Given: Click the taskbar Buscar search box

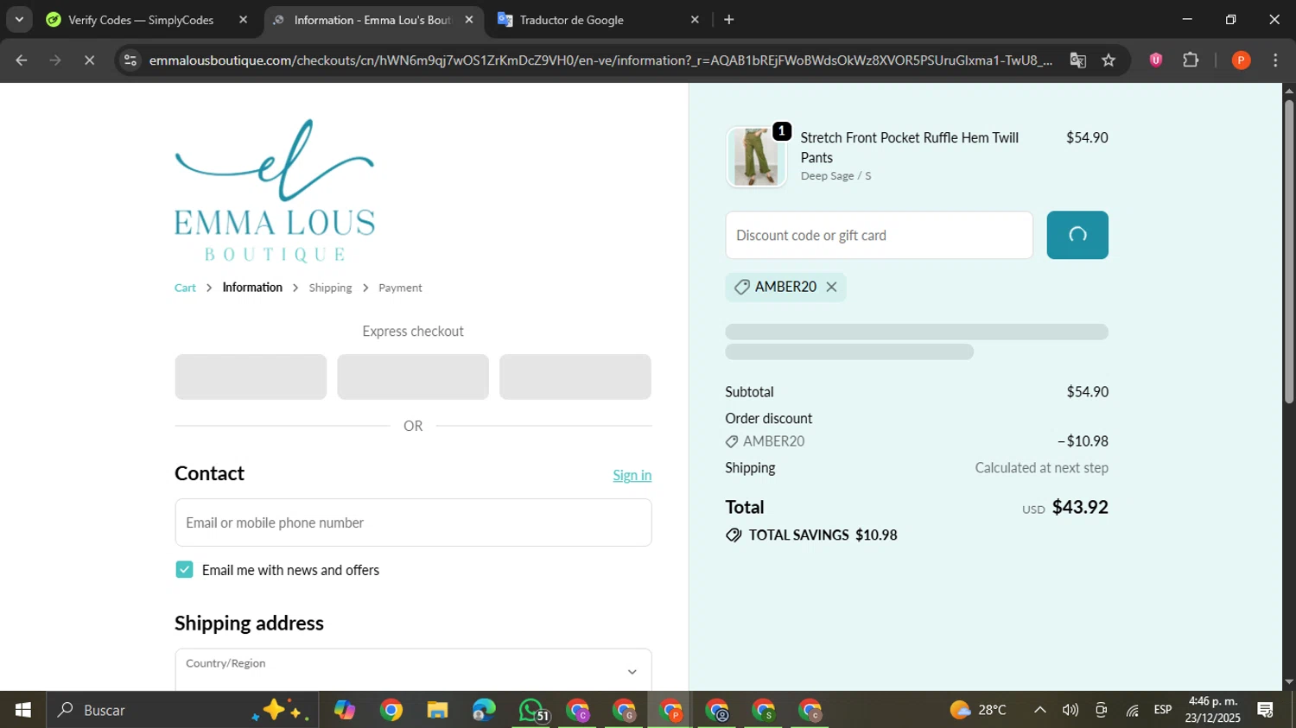Looking at the screenshot, I should 181,710.
